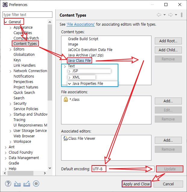Open the Notifications preference page
187x192 pixels.
point(24,76)
